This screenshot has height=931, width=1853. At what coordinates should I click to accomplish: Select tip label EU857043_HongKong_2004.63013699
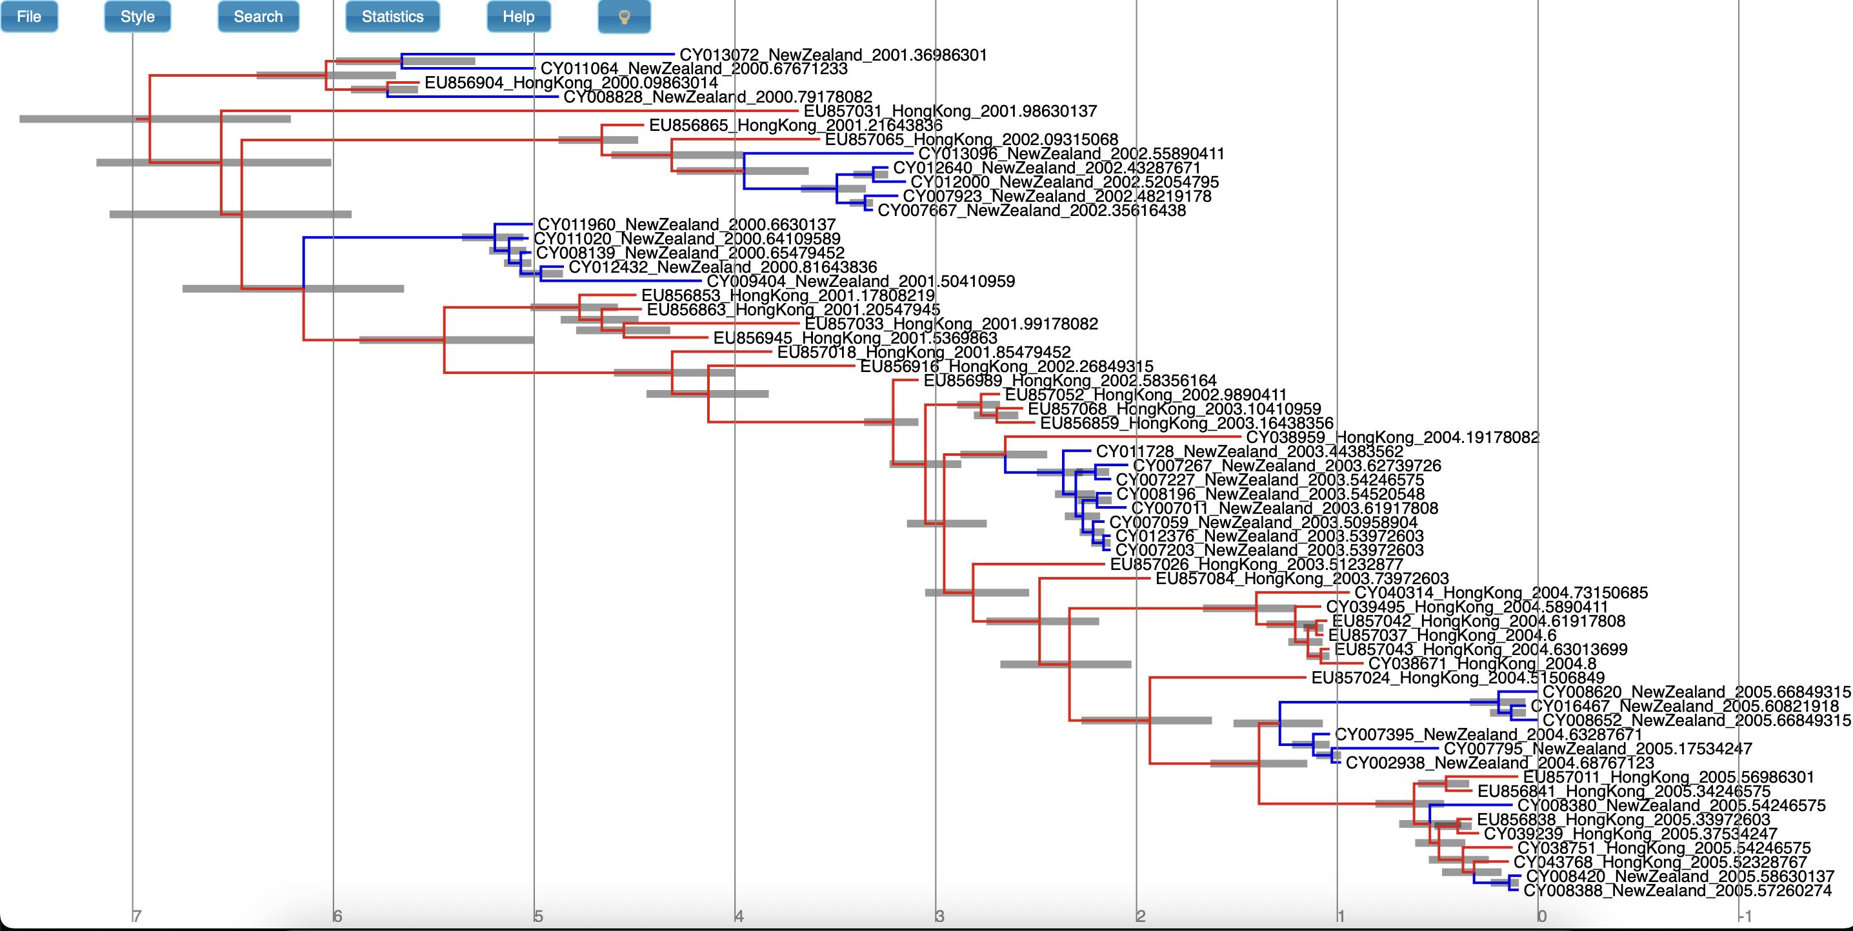(1481, 650)
